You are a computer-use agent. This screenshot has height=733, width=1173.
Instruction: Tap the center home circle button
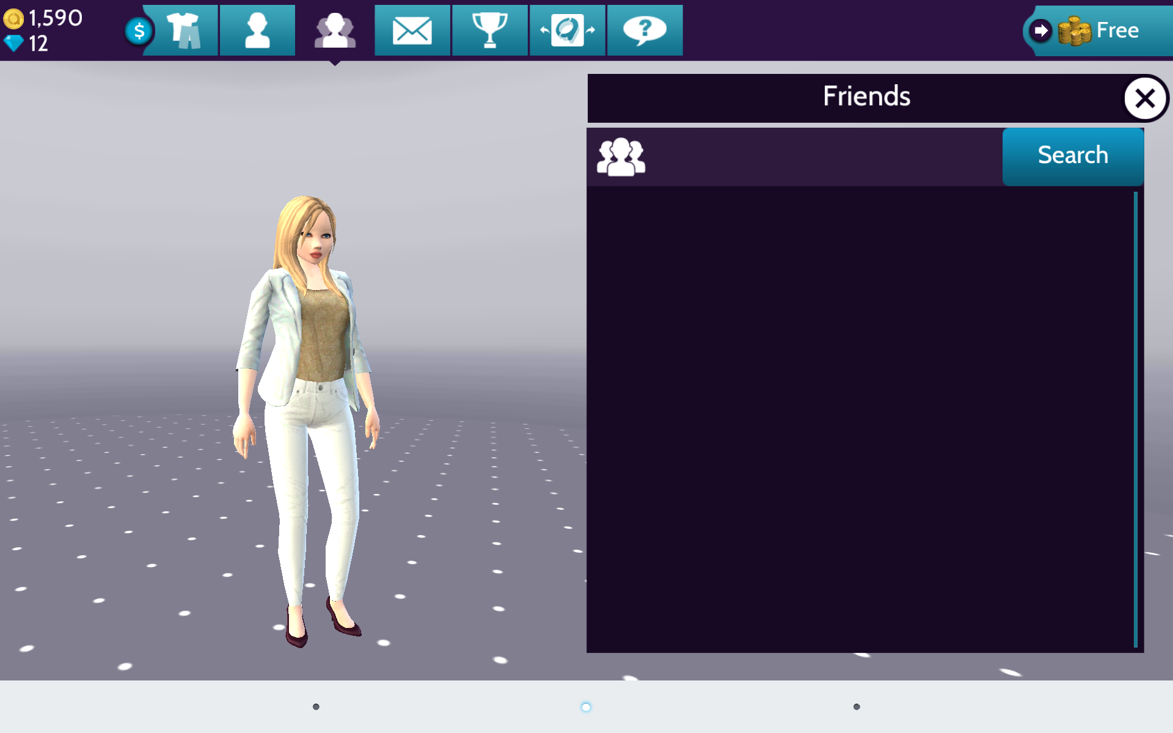586,707
